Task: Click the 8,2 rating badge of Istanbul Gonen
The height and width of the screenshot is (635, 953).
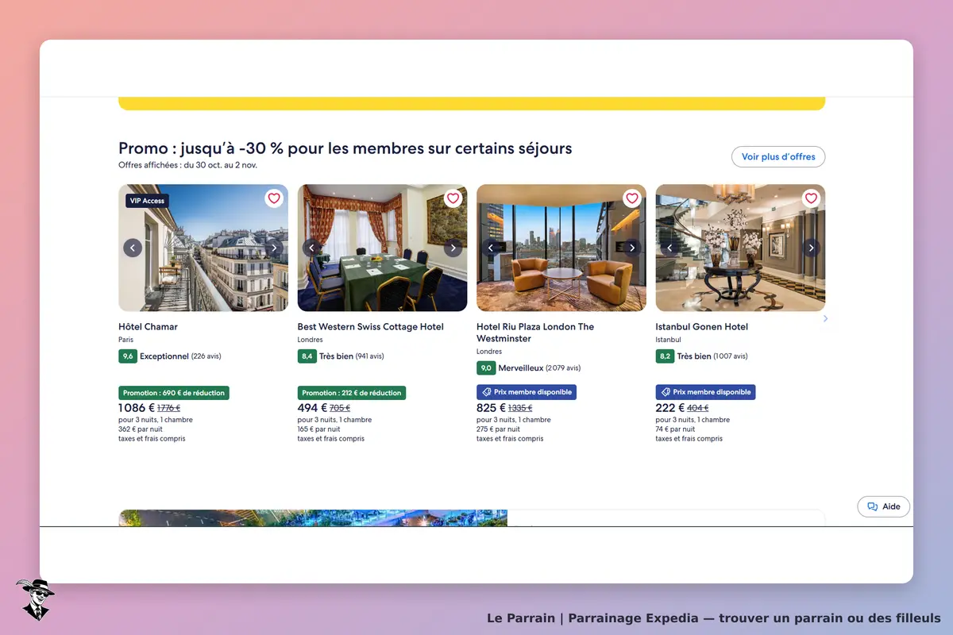Action: click(x=665, y=356)
